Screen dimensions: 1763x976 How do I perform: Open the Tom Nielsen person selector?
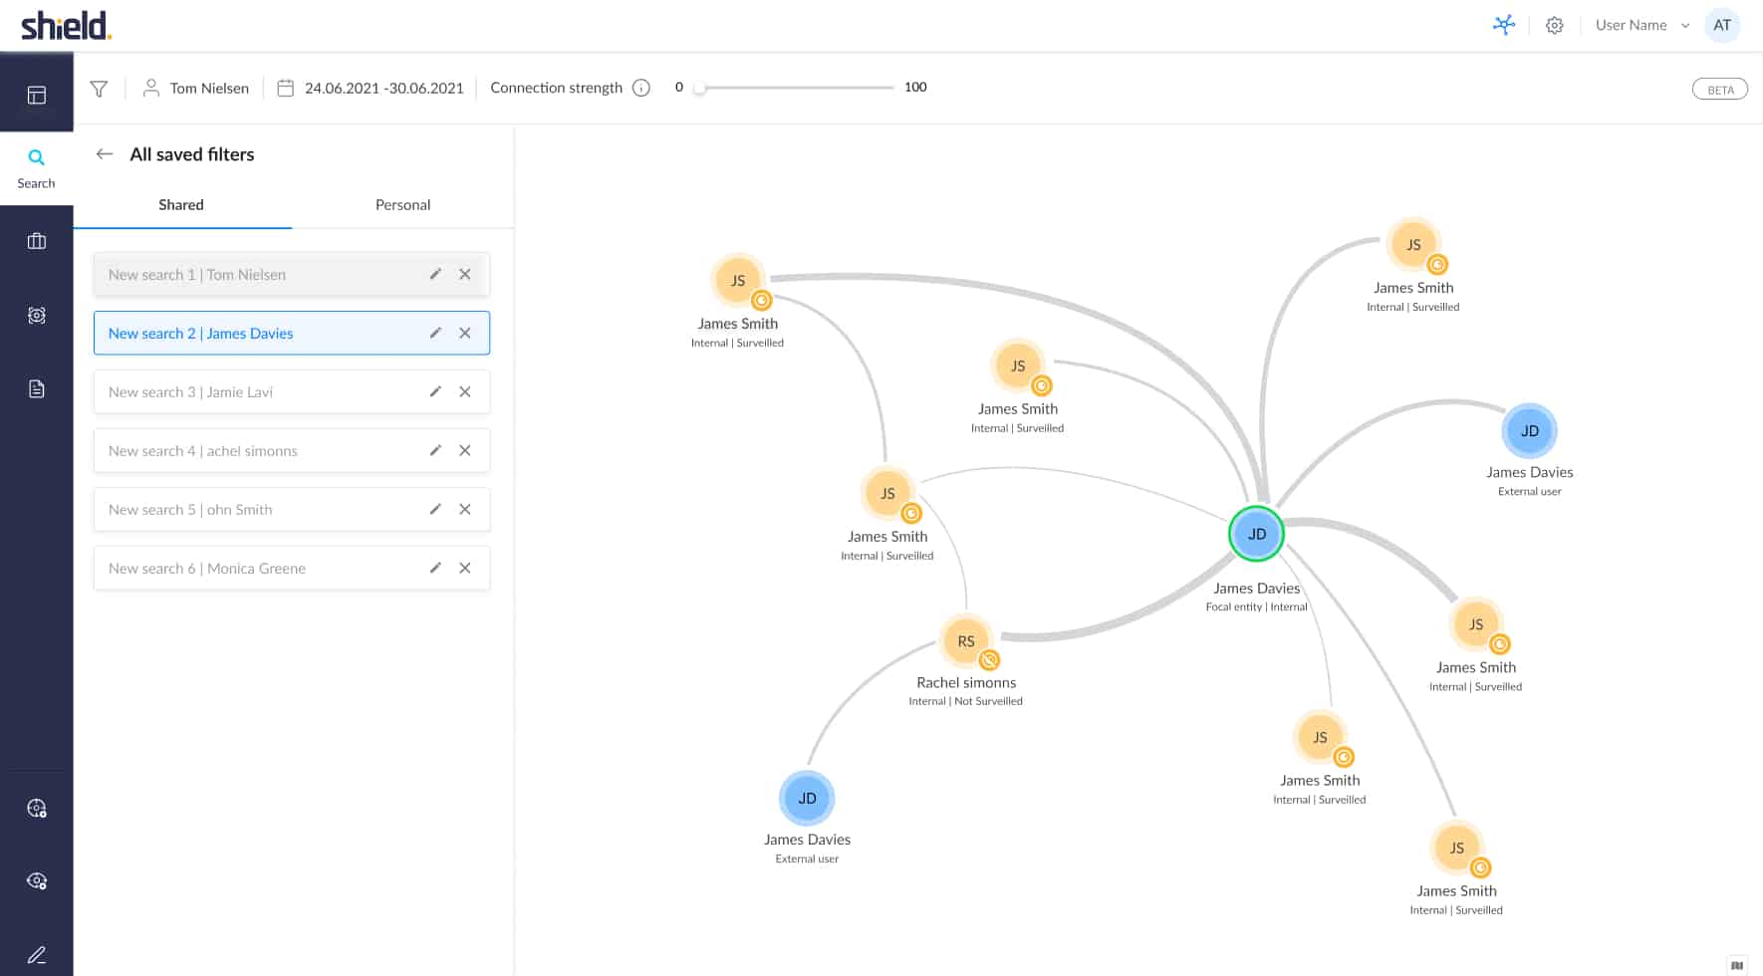pyautogui.click(x=196, y=88)
